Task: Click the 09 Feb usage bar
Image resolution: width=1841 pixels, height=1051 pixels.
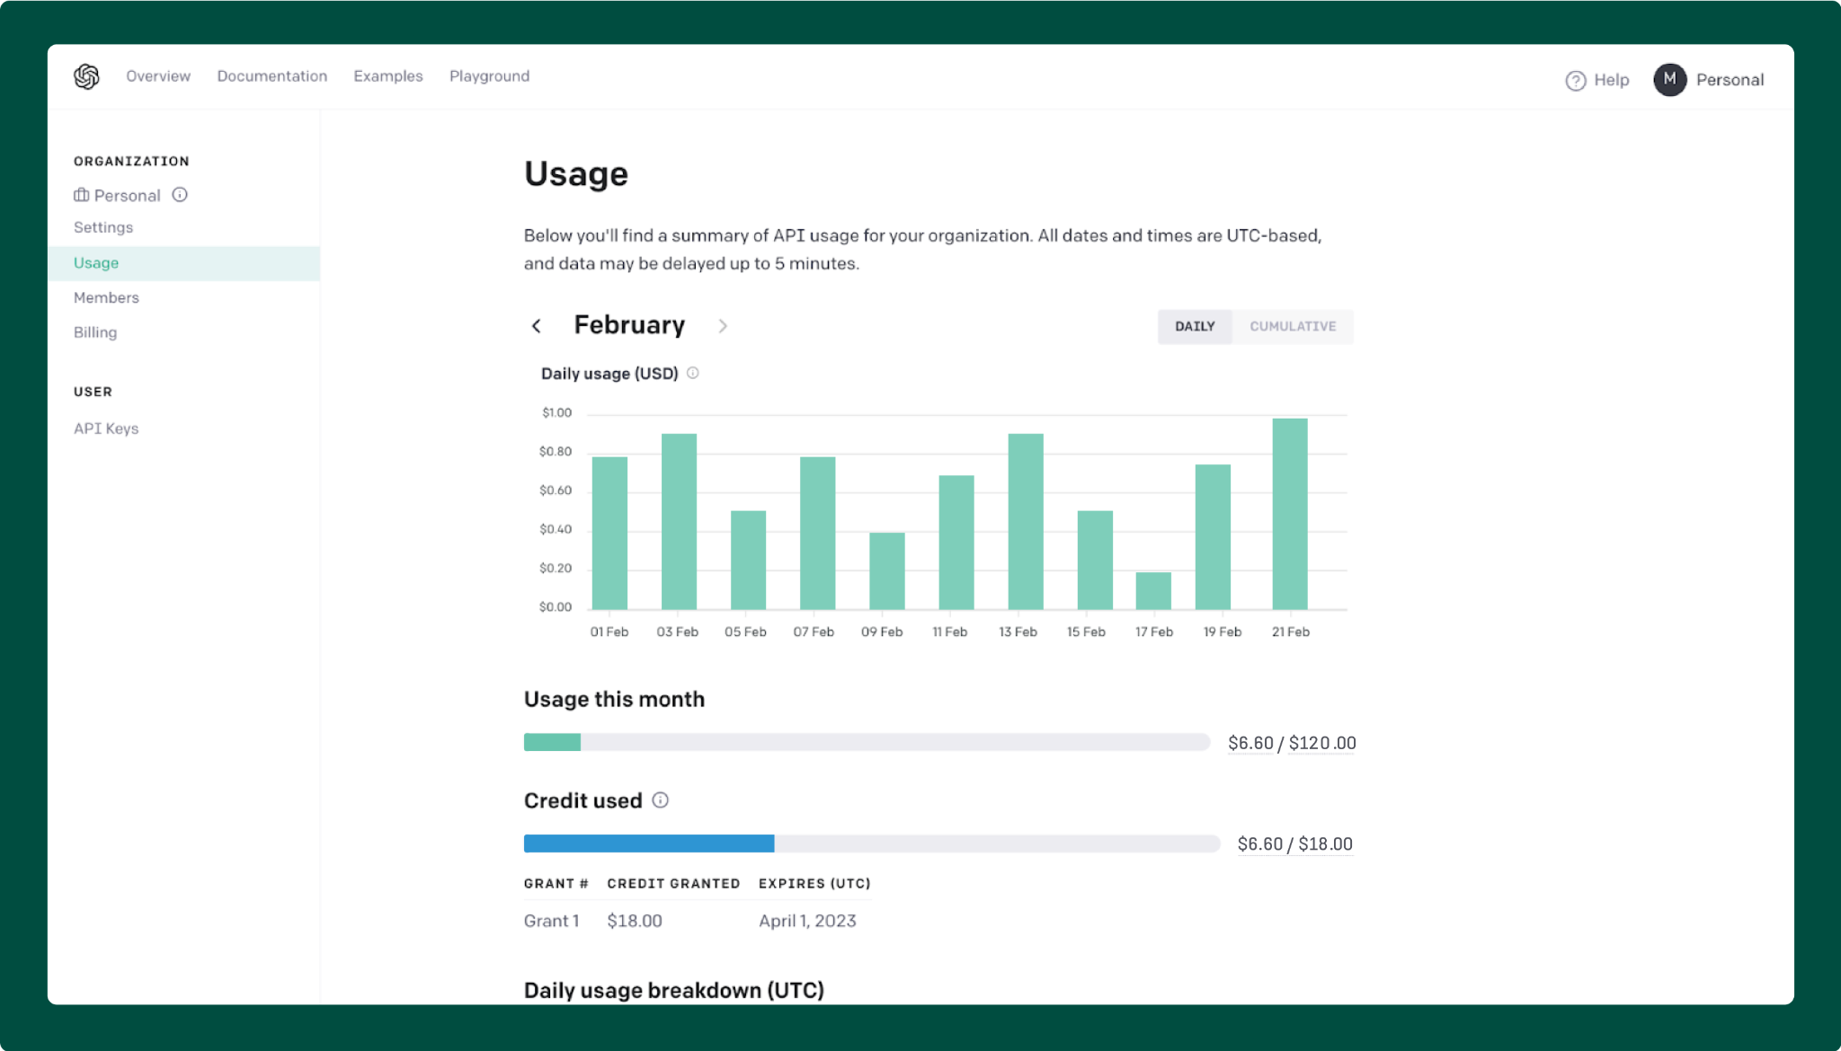Action: click(886, 571)
